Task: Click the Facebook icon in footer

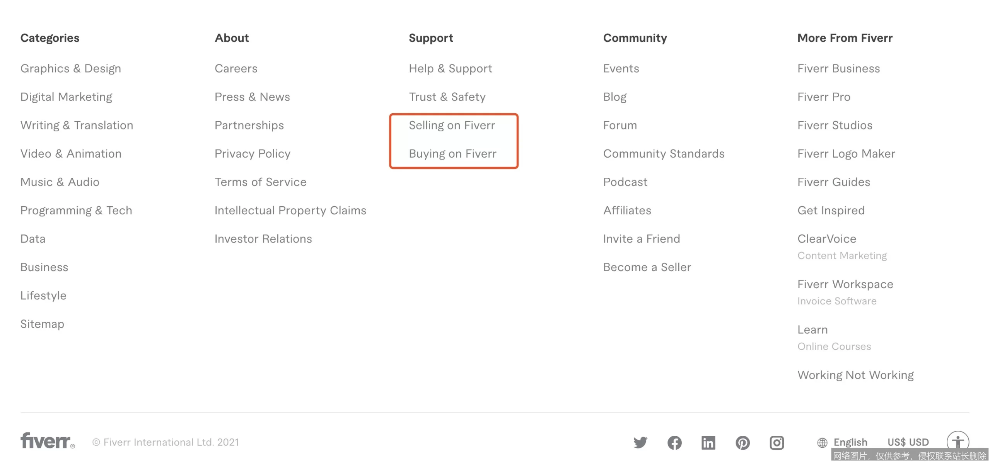Action: point(674,442)
